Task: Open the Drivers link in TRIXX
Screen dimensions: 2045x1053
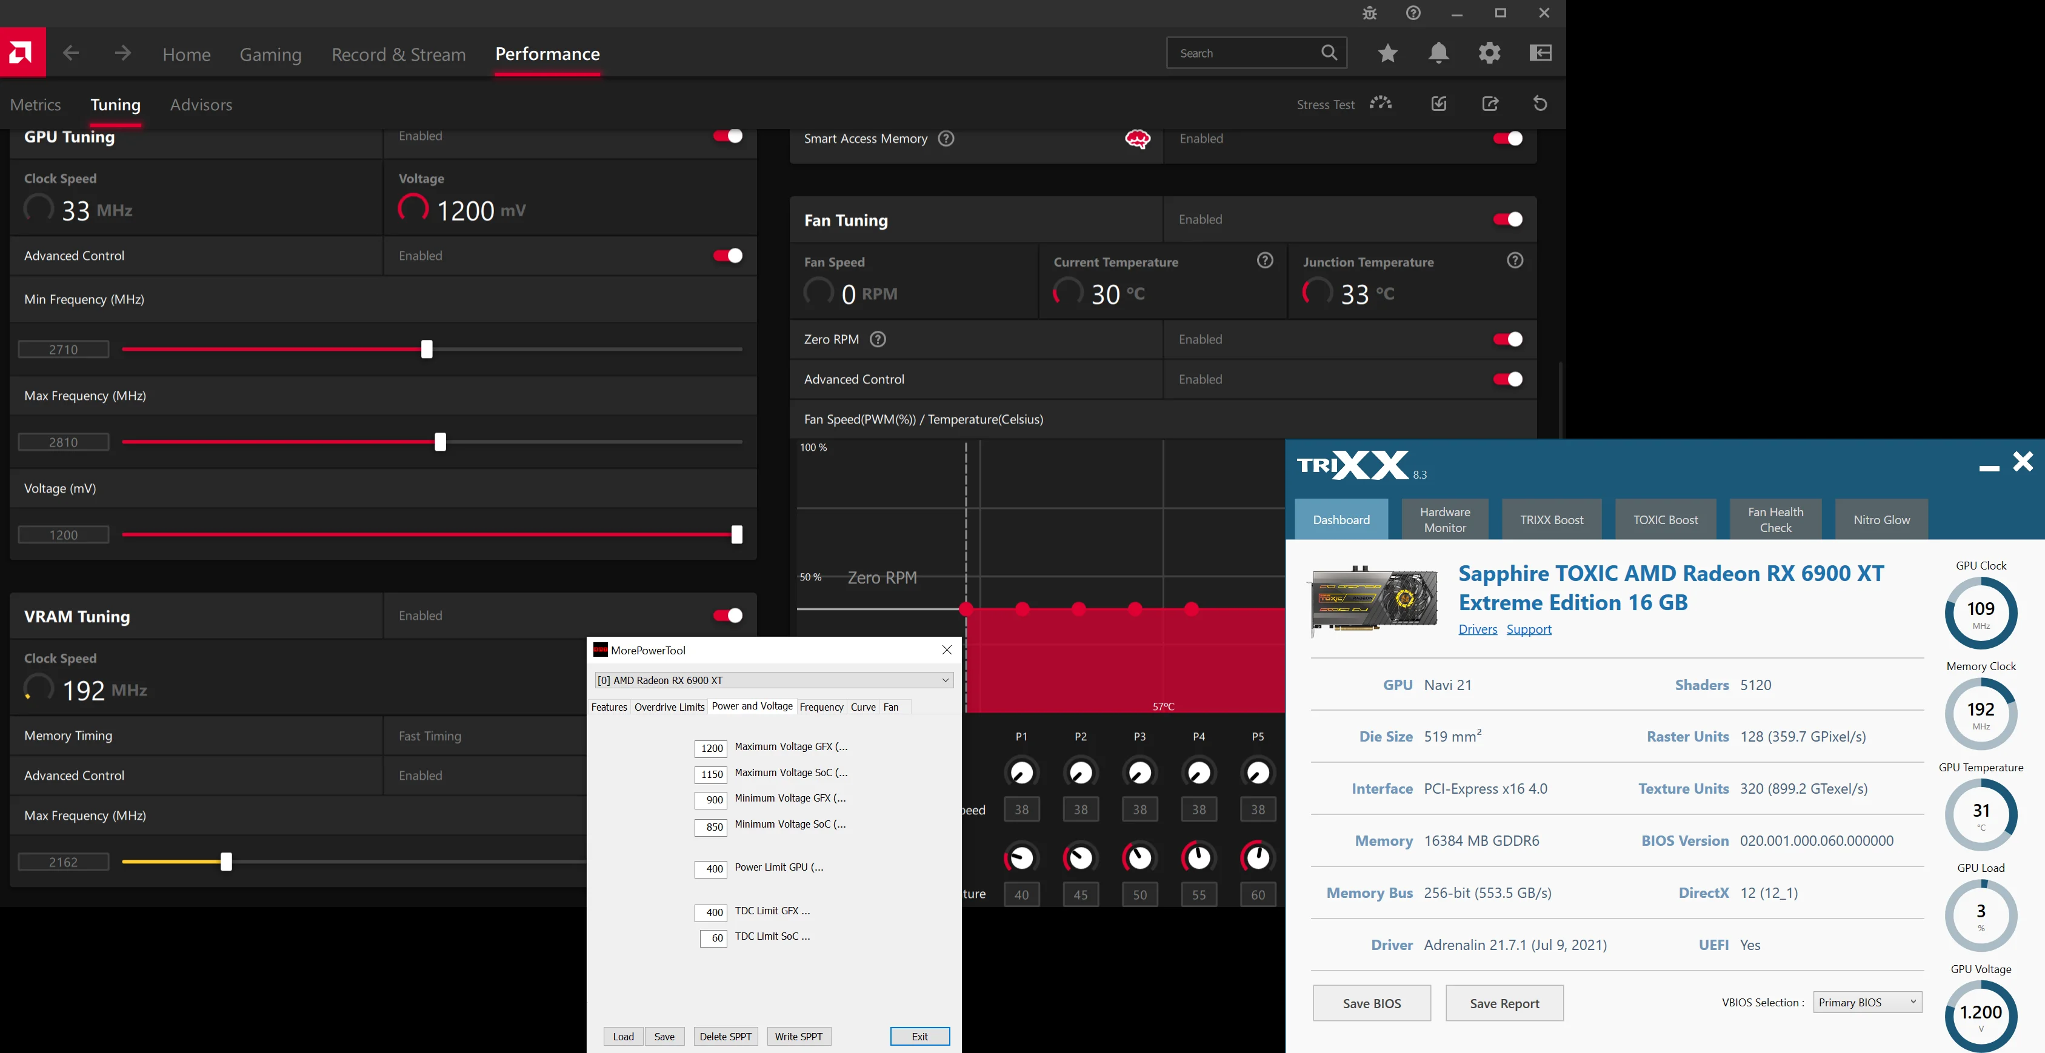Action: (1478, 629)
